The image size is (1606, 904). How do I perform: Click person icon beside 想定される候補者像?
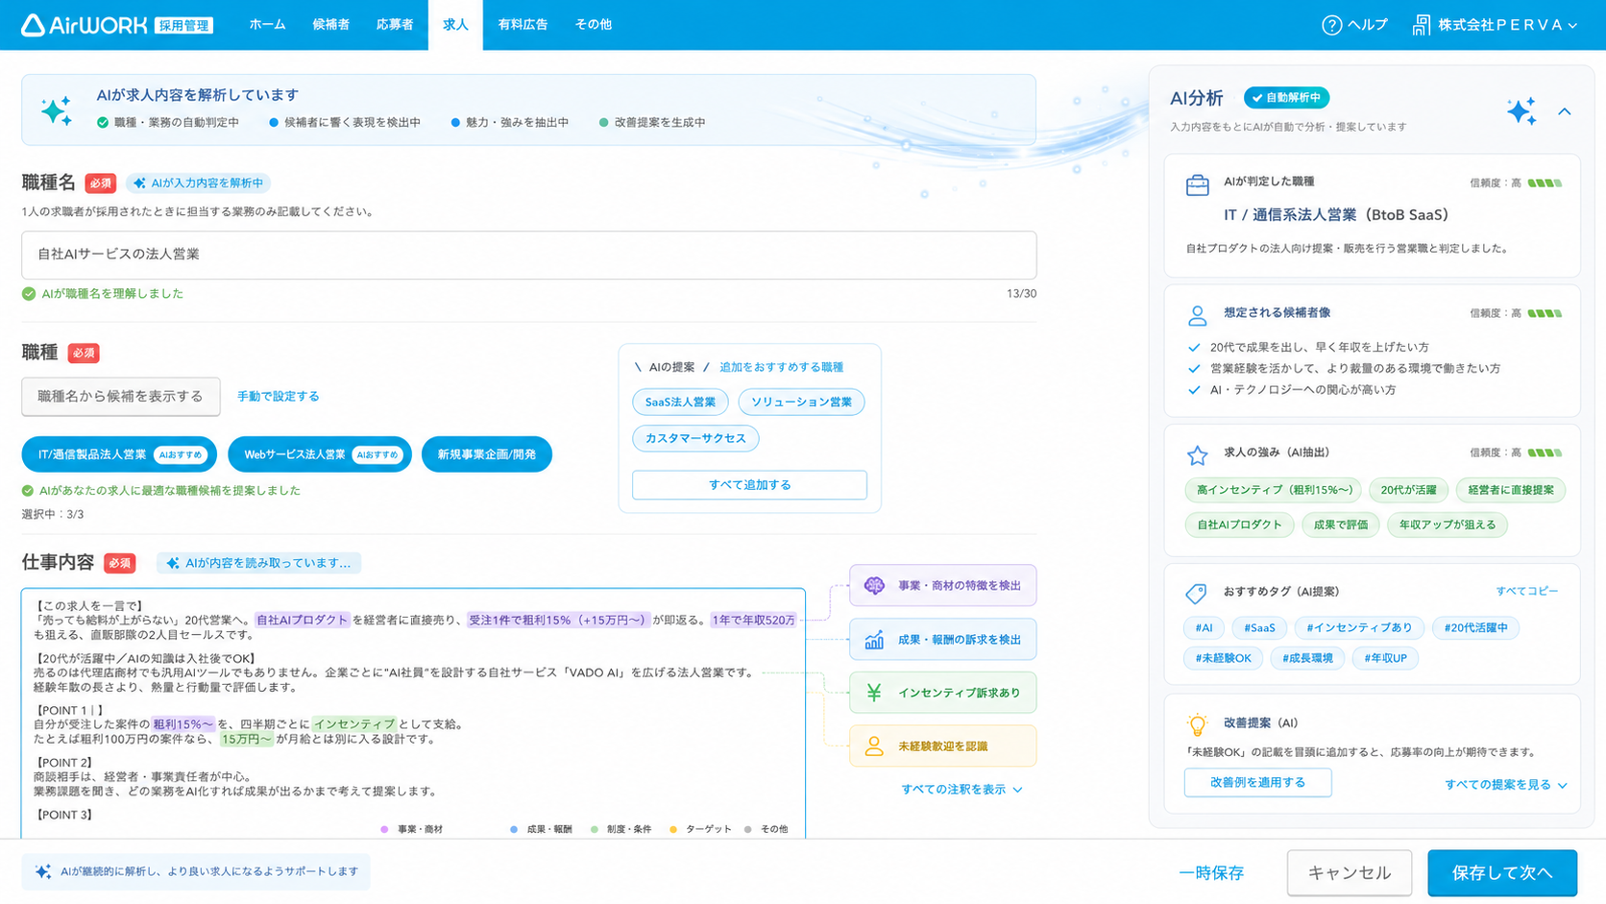pyautogui.click(x=1197, y=315)
